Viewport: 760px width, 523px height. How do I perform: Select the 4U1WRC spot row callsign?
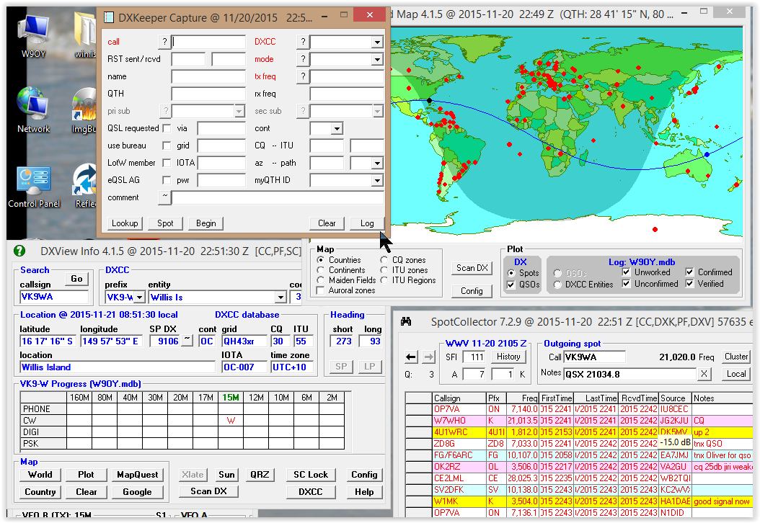click(459, 432)
